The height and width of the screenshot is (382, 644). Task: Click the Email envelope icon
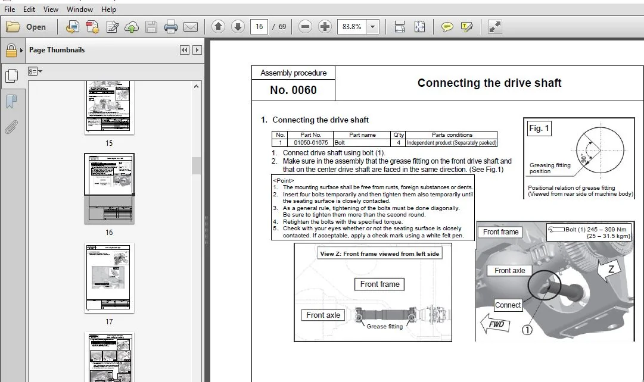pyautogui.click(x=191, y=27)
